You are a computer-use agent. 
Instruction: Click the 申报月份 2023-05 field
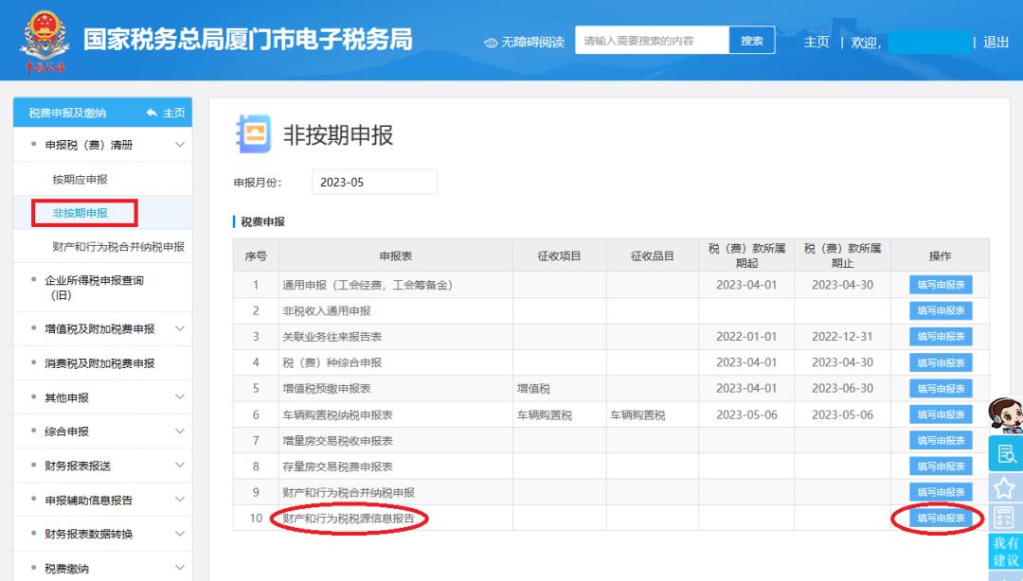pos(374,181)
